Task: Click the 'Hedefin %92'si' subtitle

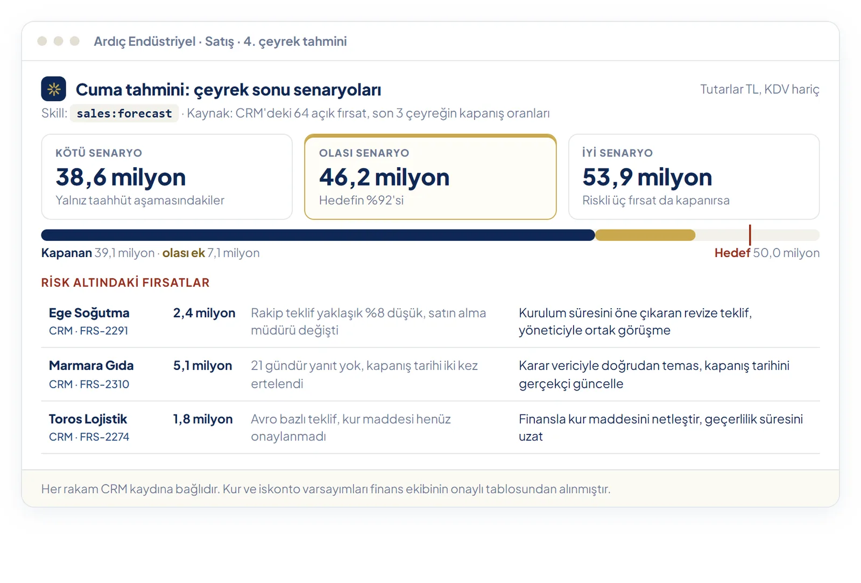Action: pyautogui.click(x=361, y=201)
